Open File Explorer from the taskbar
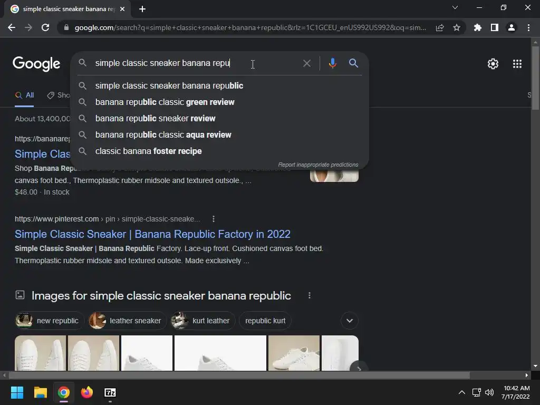 [40, 392]
